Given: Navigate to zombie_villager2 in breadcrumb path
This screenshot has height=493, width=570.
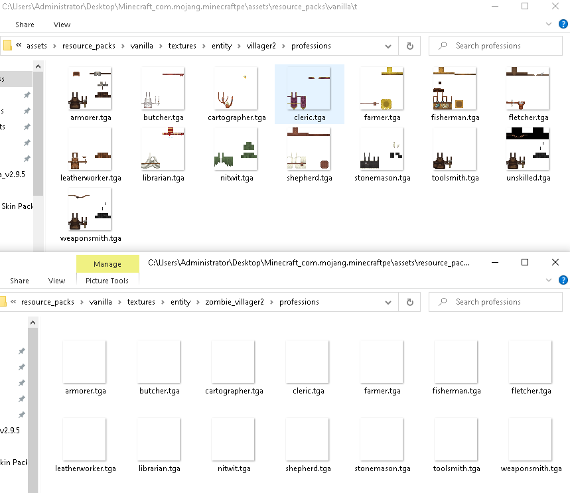Looking at the screenshot, I should 235,302.
